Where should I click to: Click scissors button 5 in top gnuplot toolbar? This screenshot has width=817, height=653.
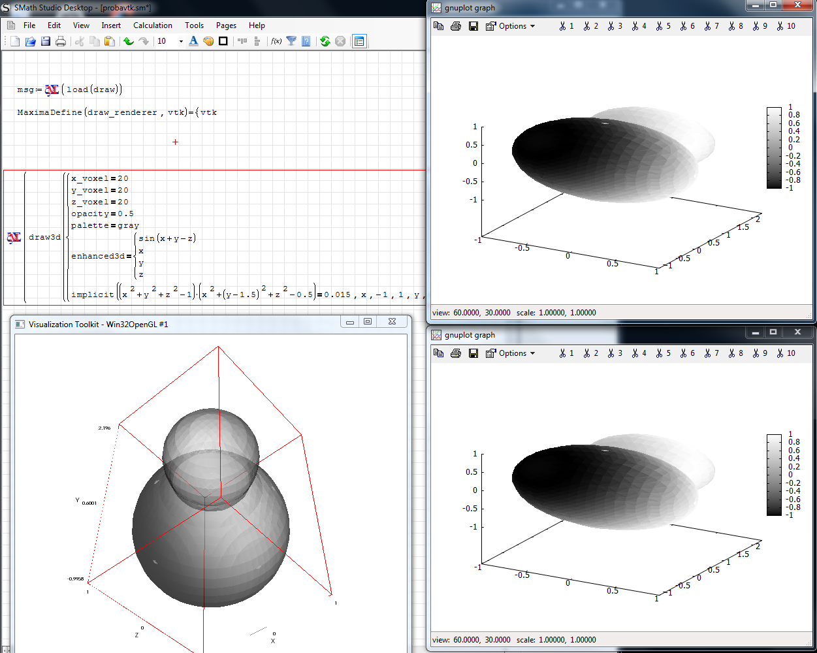click(664, 26)
